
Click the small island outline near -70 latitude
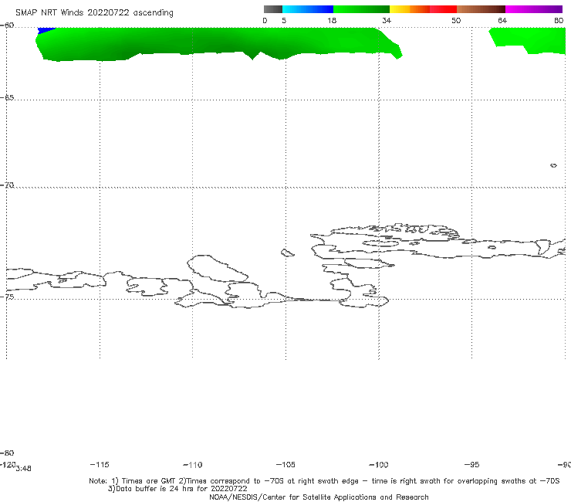pyautogui.click(x=553, y=165)
